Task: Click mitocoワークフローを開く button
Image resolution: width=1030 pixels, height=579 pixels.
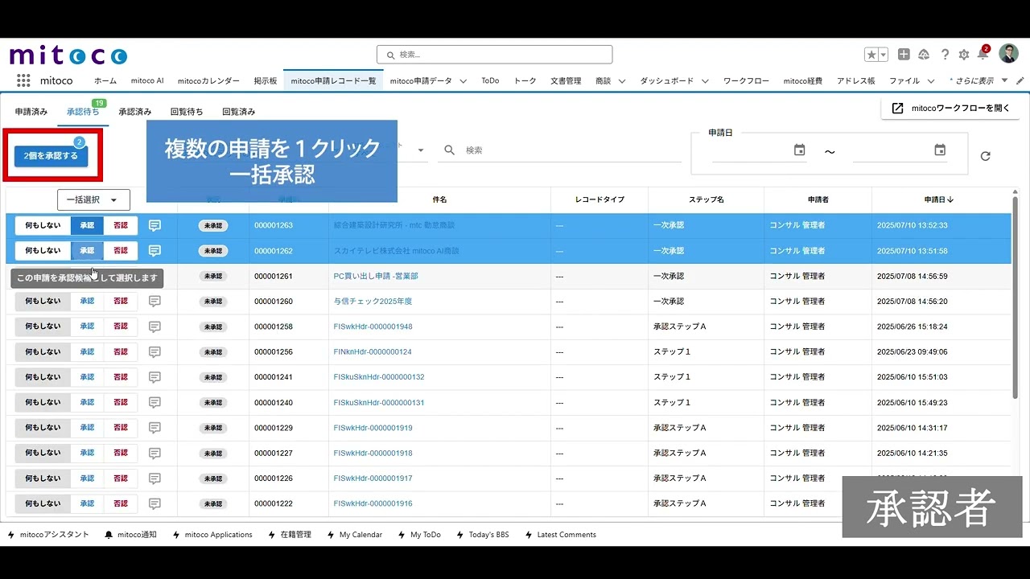Action: tap(950, 109)
